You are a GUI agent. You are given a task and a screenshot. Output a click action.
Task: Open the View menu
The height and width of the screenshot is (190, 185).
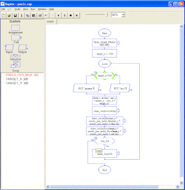[x=25, y=9]
